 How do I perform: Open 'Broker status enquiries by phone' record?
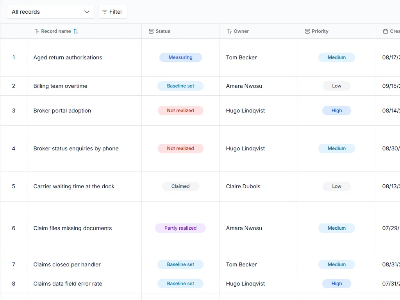(76, 148)
